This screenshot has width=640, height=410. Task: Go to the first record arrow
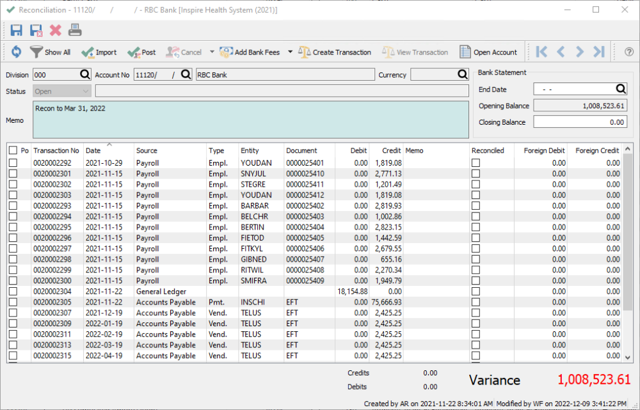(541, 52)
